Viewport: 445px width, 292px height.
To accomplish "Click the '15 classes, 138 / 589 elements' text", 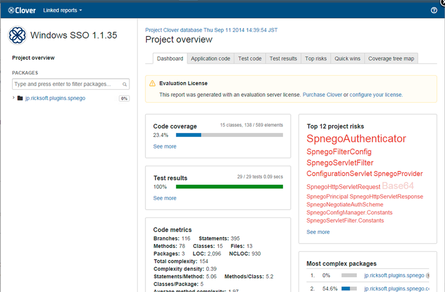I will (252, 125).
